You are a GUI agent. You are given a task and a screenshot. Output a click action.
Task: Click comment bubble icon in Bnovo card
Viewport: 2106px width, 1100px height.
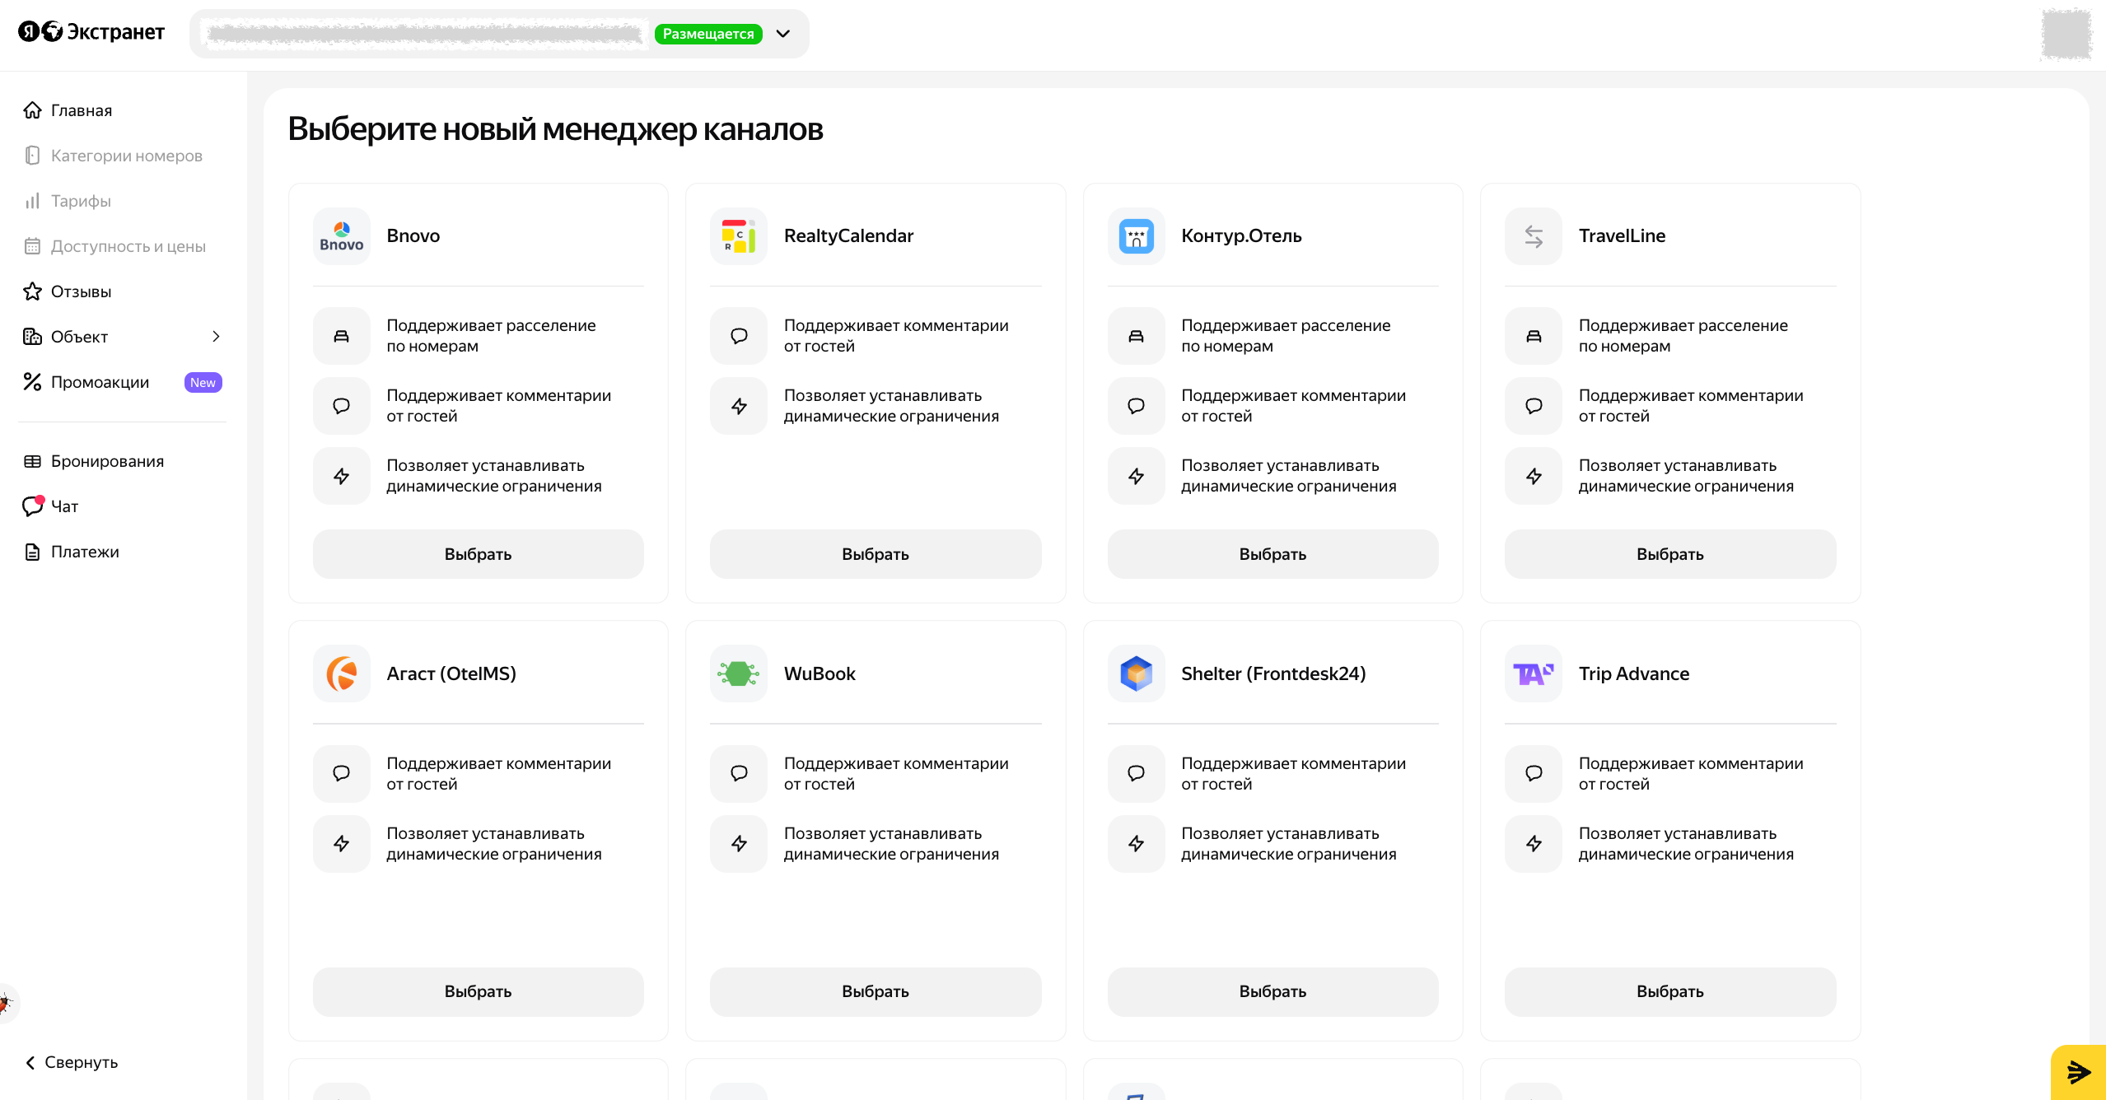tap(342, 406)
